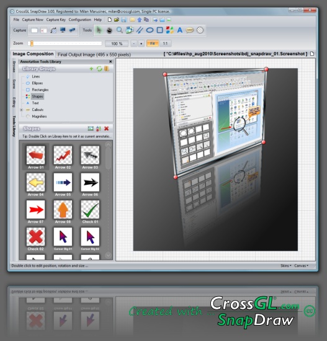
Task: Open the Tools Library vertical side tab
Action: [14, 126]
